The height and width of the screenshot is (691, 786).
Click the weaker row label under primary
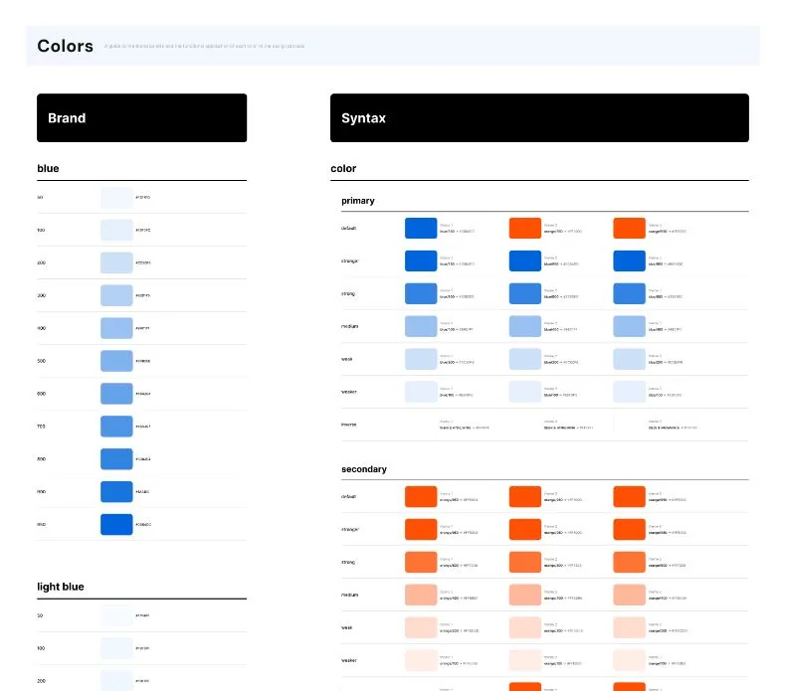click(349, 392)
